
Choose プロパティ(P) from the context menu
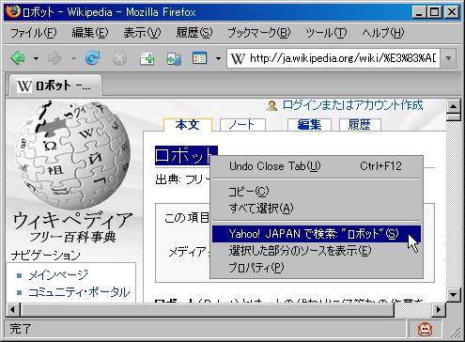[x=316, y=268]
